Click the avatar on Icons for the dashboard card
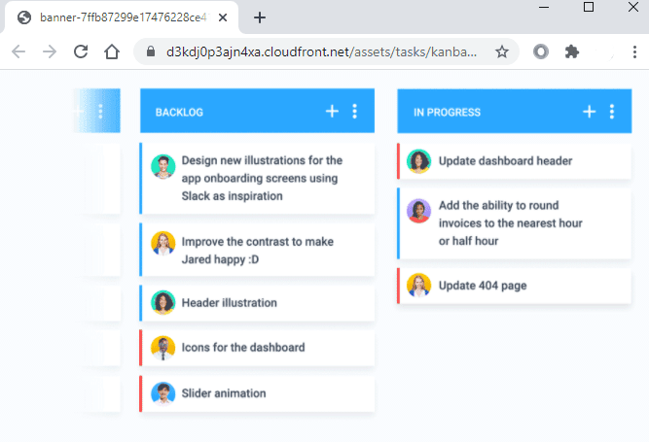This screenshot has width=649, height=442. click(x=163, y=348)
